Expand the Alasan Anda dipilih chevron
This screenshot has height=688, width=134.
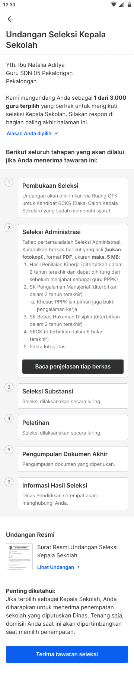(x=56, y=133)
